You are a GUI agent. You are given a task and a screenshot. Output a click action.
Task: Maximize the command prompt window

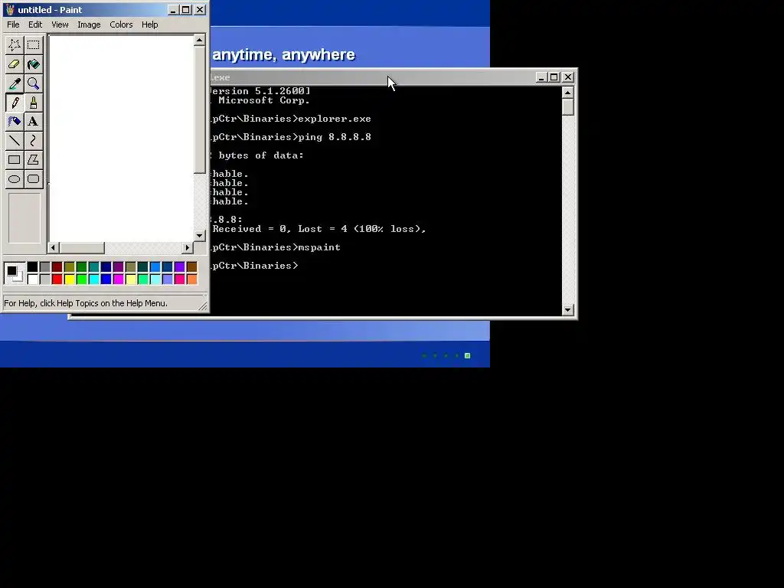pos(554,77)
